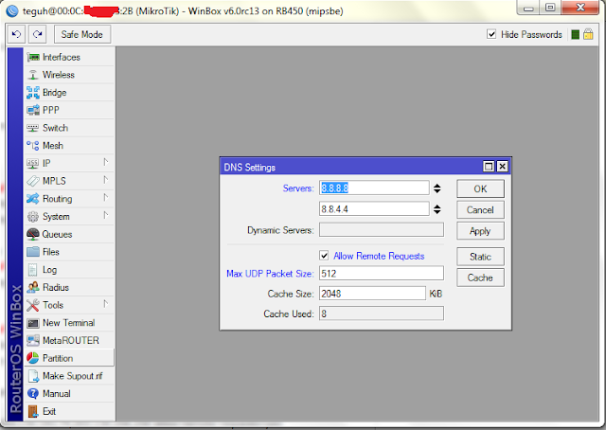606x430 pixels.
Task: Expand the MPLS submenu arrow
Action: pos(106,180)
